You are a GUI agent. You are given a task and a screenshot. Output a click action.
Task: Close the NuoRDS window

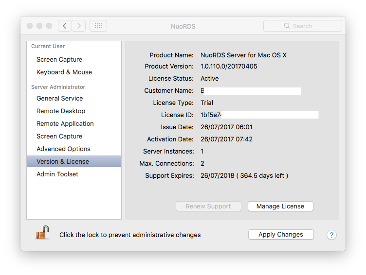pos(30,26)
